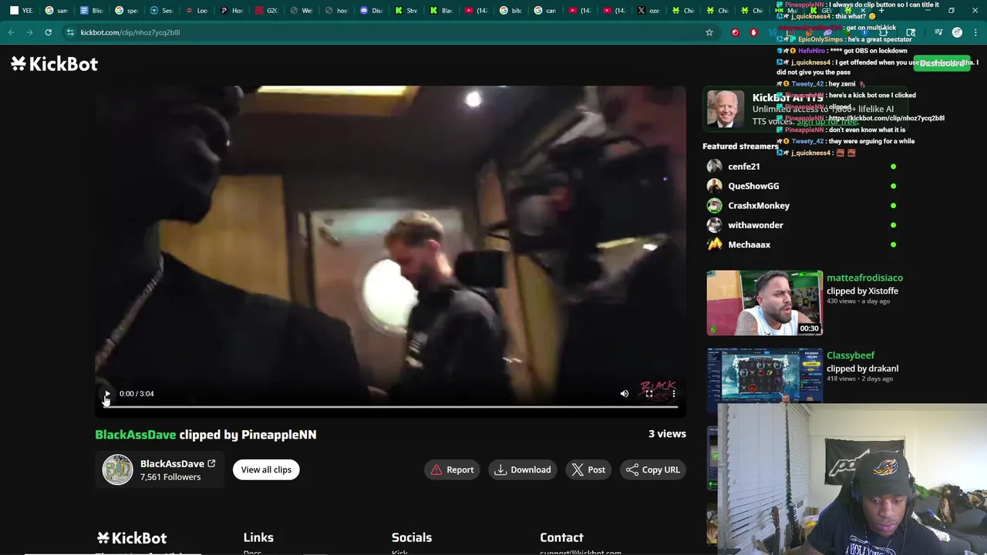Open featured streamer Mechaaax
The width and height of the screenshot is (987, 555).
[x=750, y=244]
